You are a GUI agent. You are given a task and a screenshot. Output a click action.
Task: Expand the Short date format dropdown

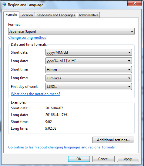[x=89, y=52]
